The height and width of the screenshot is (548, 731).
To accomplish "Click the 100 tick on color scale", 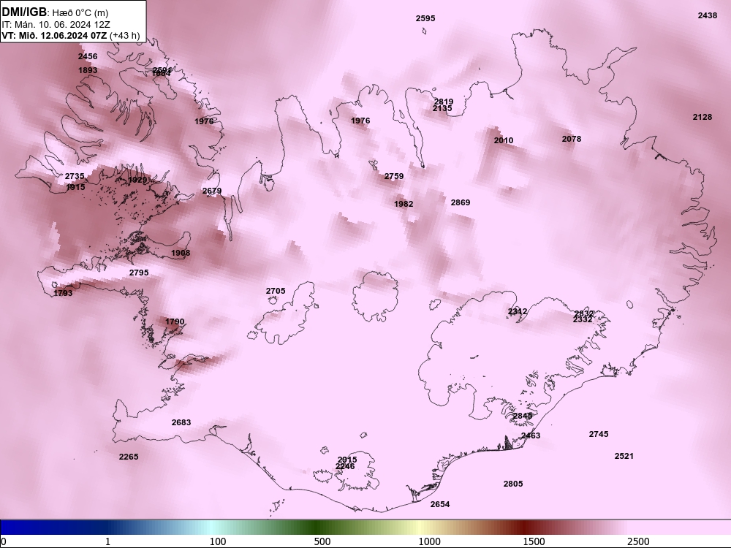I will pyautogui.click(x=218, y=541).
